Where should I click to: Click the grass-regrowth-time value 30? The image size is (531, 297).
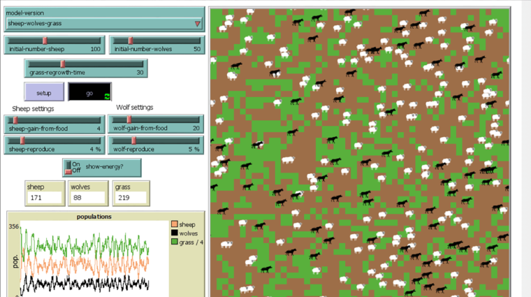[x=140, y=73]
